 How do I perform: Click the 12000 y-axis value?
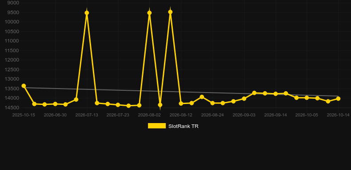pos(12,60)
